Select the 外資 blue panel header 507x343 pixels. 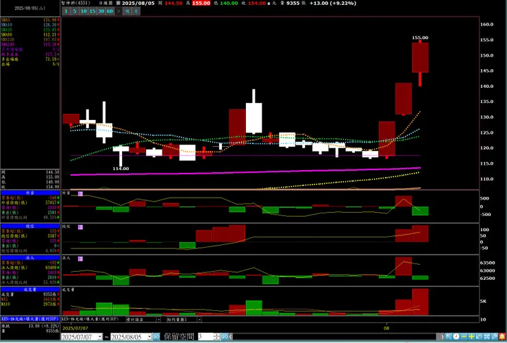point(30,193)
